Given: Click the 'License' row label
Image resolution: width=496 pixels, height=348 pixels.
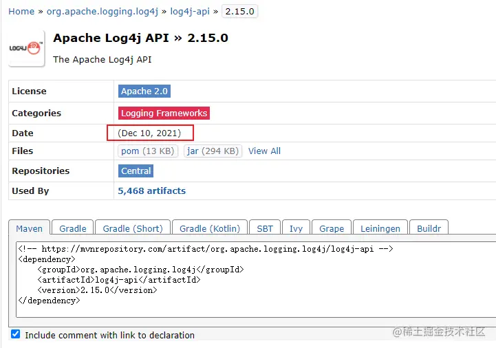Looking at the screenshot, I should point(29,91).
